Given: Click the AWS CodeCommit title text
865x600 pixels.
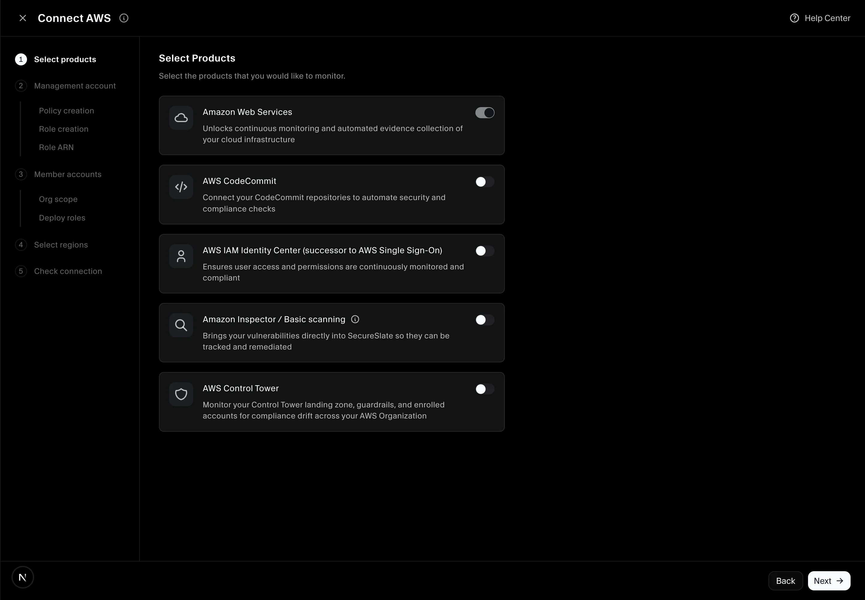Looking at the screenshot, I should click(x=239, y=181).
